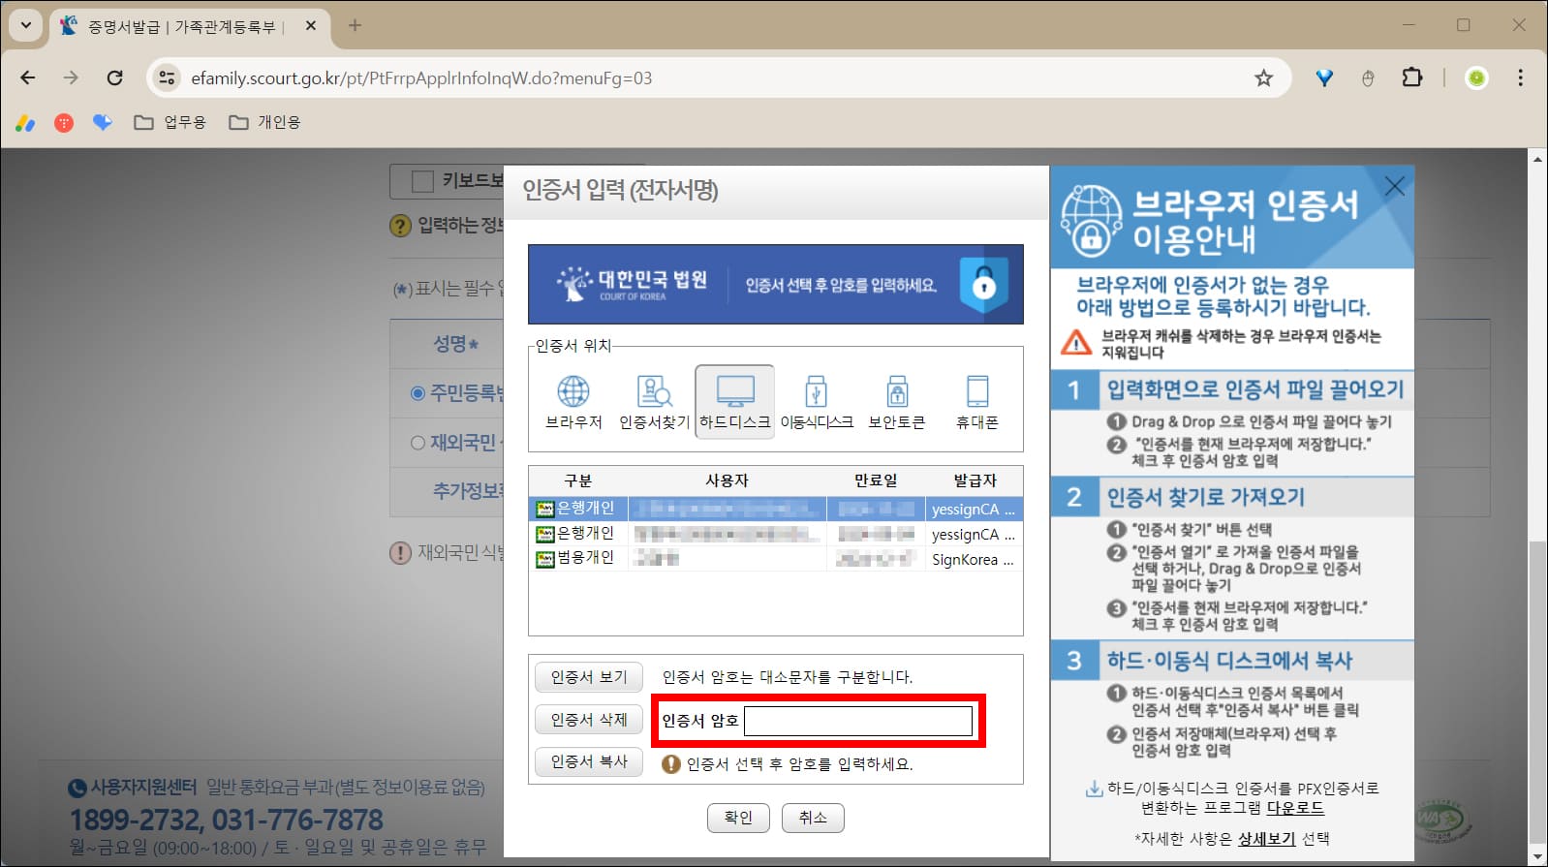The width and height of the screenshot is (1548, 867).
Task: Click the 만료일 column header
Action: [876, 480]
